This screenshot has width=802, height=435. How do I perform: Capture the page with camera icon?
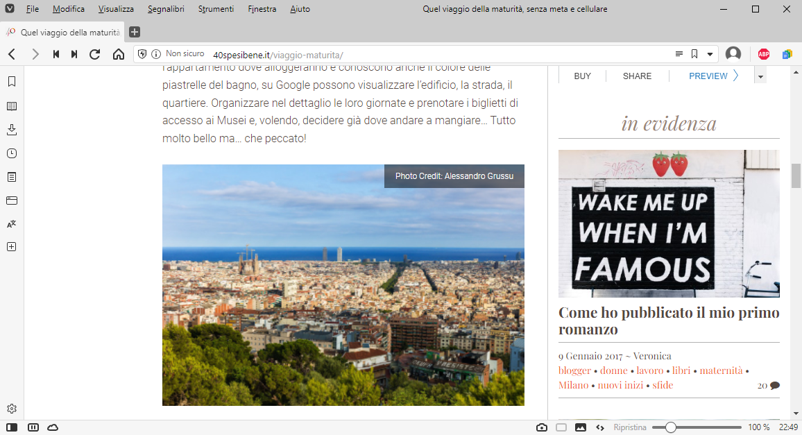[542, 427]
